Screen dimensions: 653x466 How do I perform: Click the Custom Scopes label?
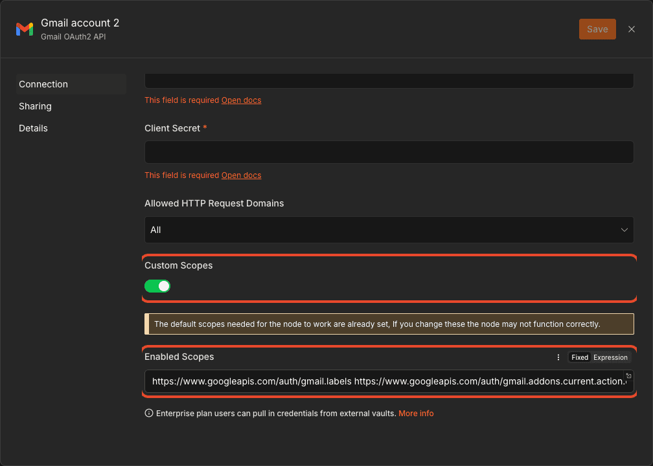pyautogui.click(x=178, y=265)
